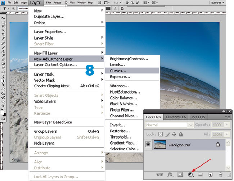Expand the New submenu in the Layer menu
Image resolution: width=234 pixels, height=181 pixels.
(x=67, y=11)
